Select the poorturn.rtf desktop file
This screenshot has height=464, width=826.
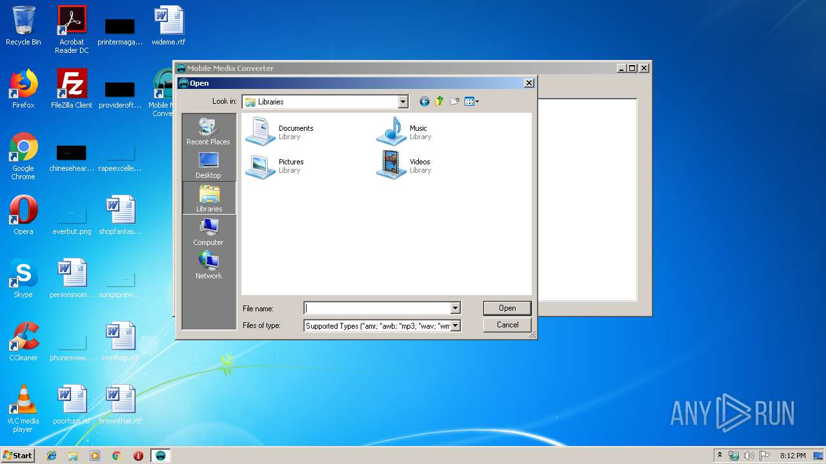point(72,405)
